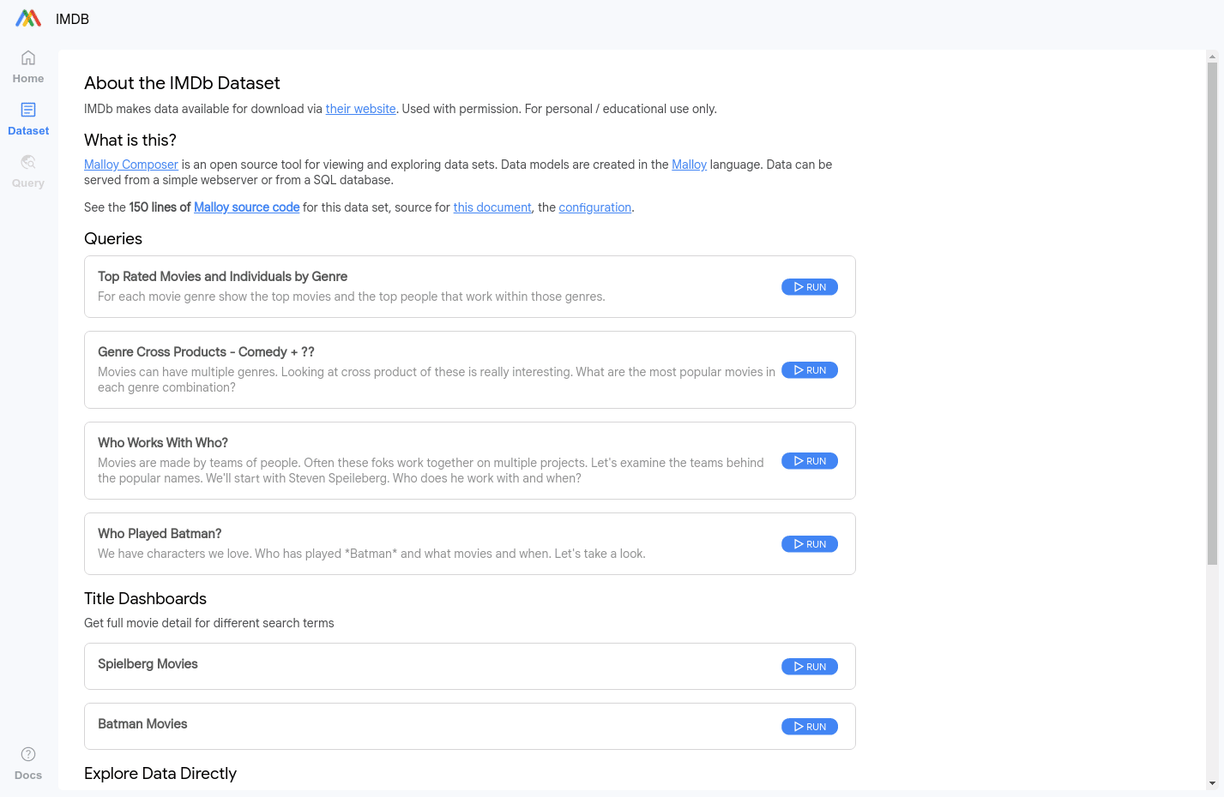This screenshot has height=797, width=1224.
Task: Click the 'Spielberg Movies' card title
Action: 148,664
